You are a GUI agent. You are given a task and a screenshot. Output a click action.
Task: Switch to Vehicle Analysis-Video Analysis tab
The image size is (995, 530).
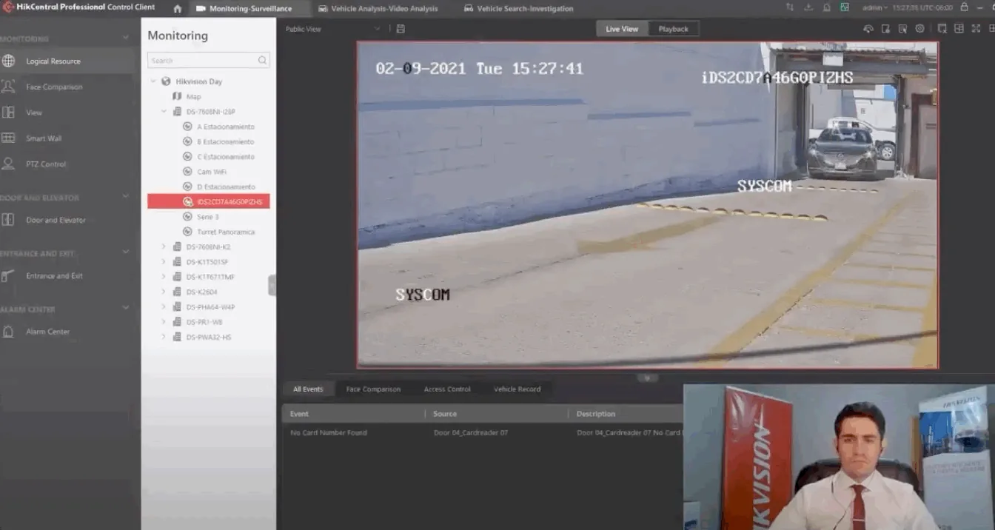[378, 9]
